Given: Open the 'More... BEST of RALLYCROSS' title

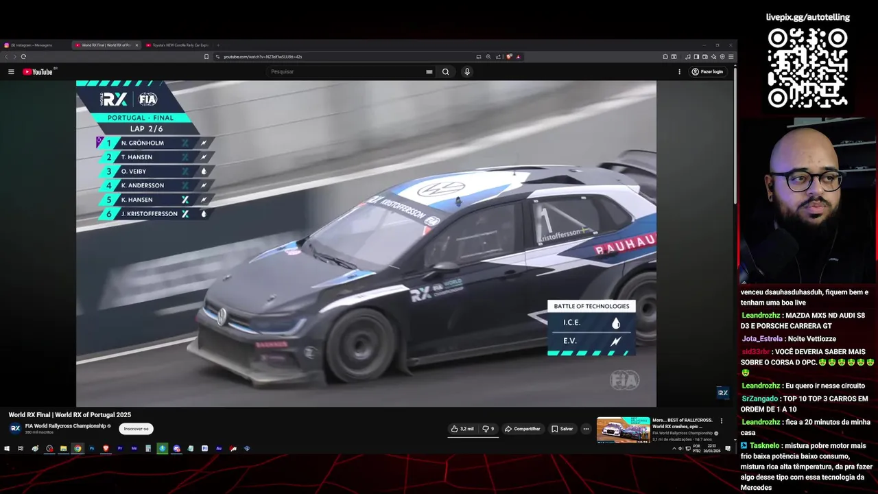Looking at the screenshot, I should (x=683, y=423).
